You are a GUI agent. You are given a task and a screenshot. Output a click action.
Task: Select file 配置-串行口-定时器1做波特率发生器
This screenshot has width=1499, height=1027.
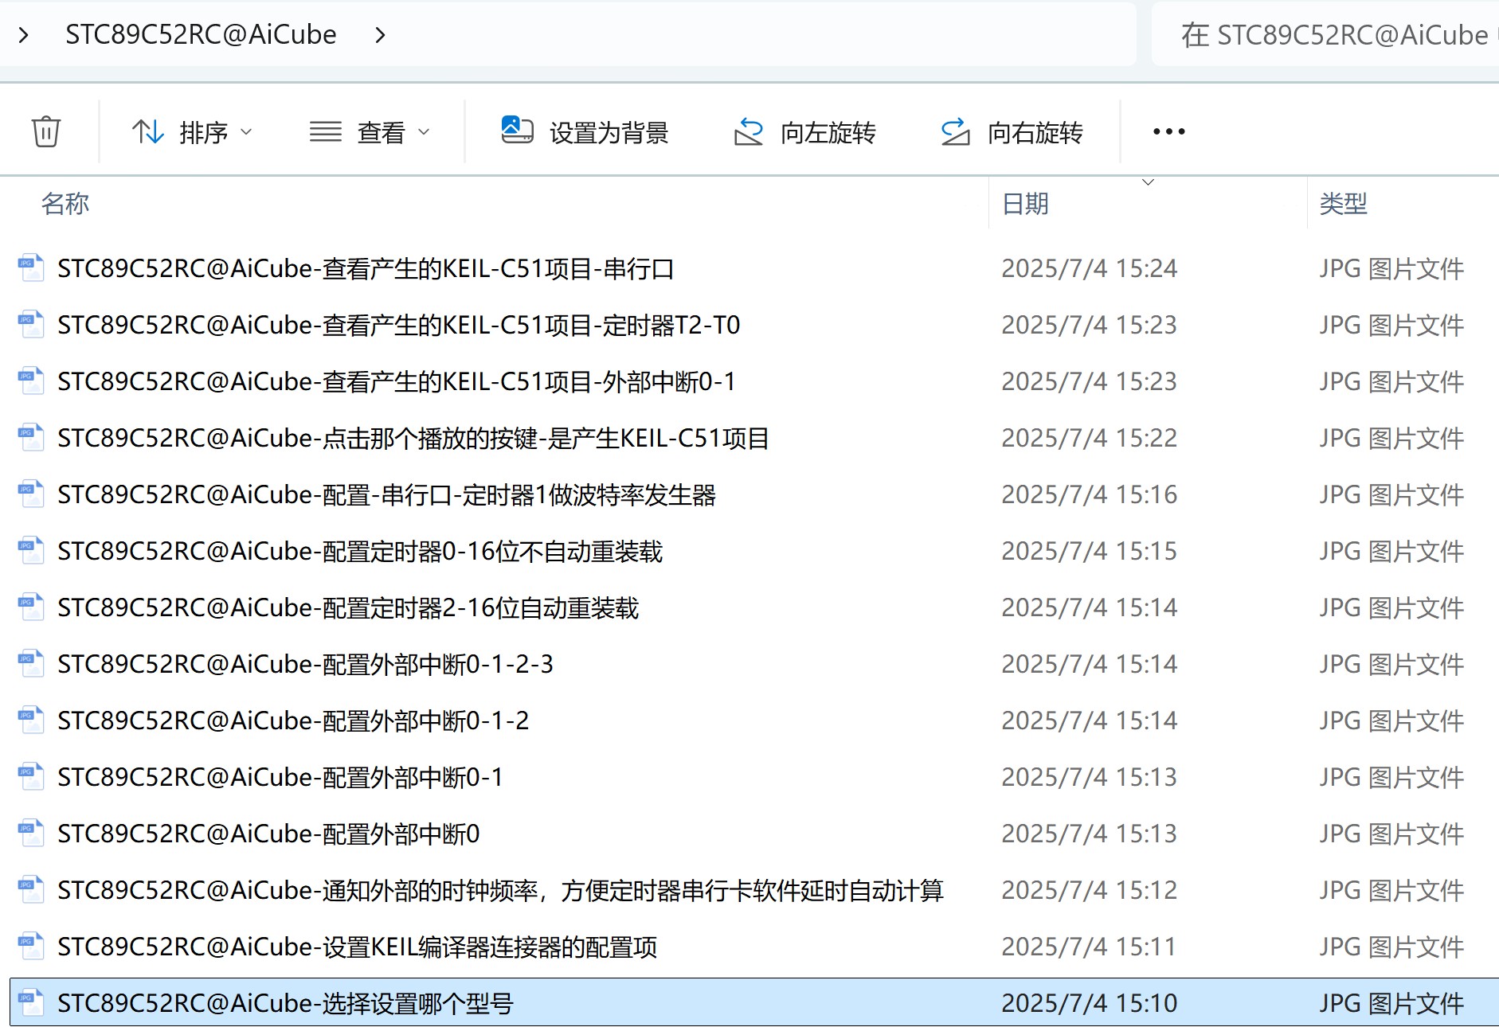point(386,495)
